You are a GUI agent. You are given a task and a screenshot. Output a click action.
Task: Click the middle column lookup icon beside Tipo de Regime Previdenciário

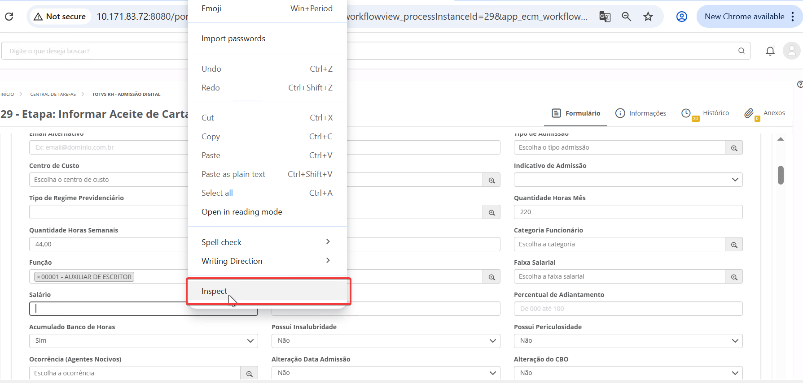tap(491, 212)
